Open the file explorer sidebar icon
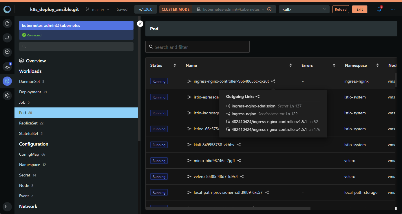This screenshot has width=402, height=214. 7,23
